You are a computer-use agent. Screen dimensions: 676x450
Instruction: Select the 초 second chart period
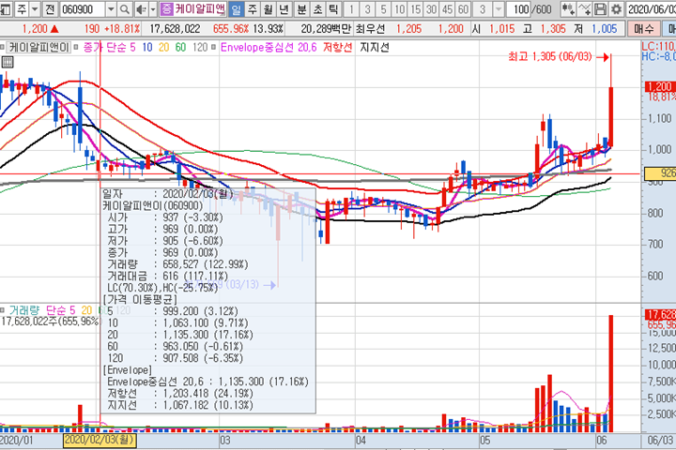(317, 8)
